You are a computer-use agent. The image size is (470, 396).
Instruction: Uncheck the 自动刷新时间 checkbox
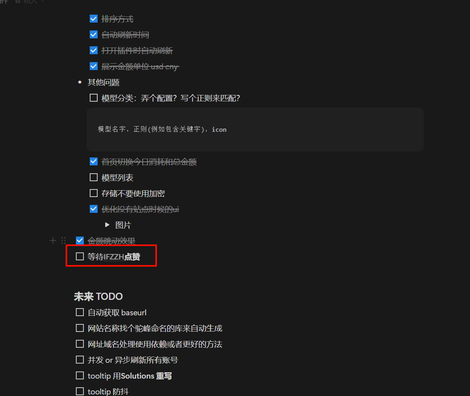94,34
